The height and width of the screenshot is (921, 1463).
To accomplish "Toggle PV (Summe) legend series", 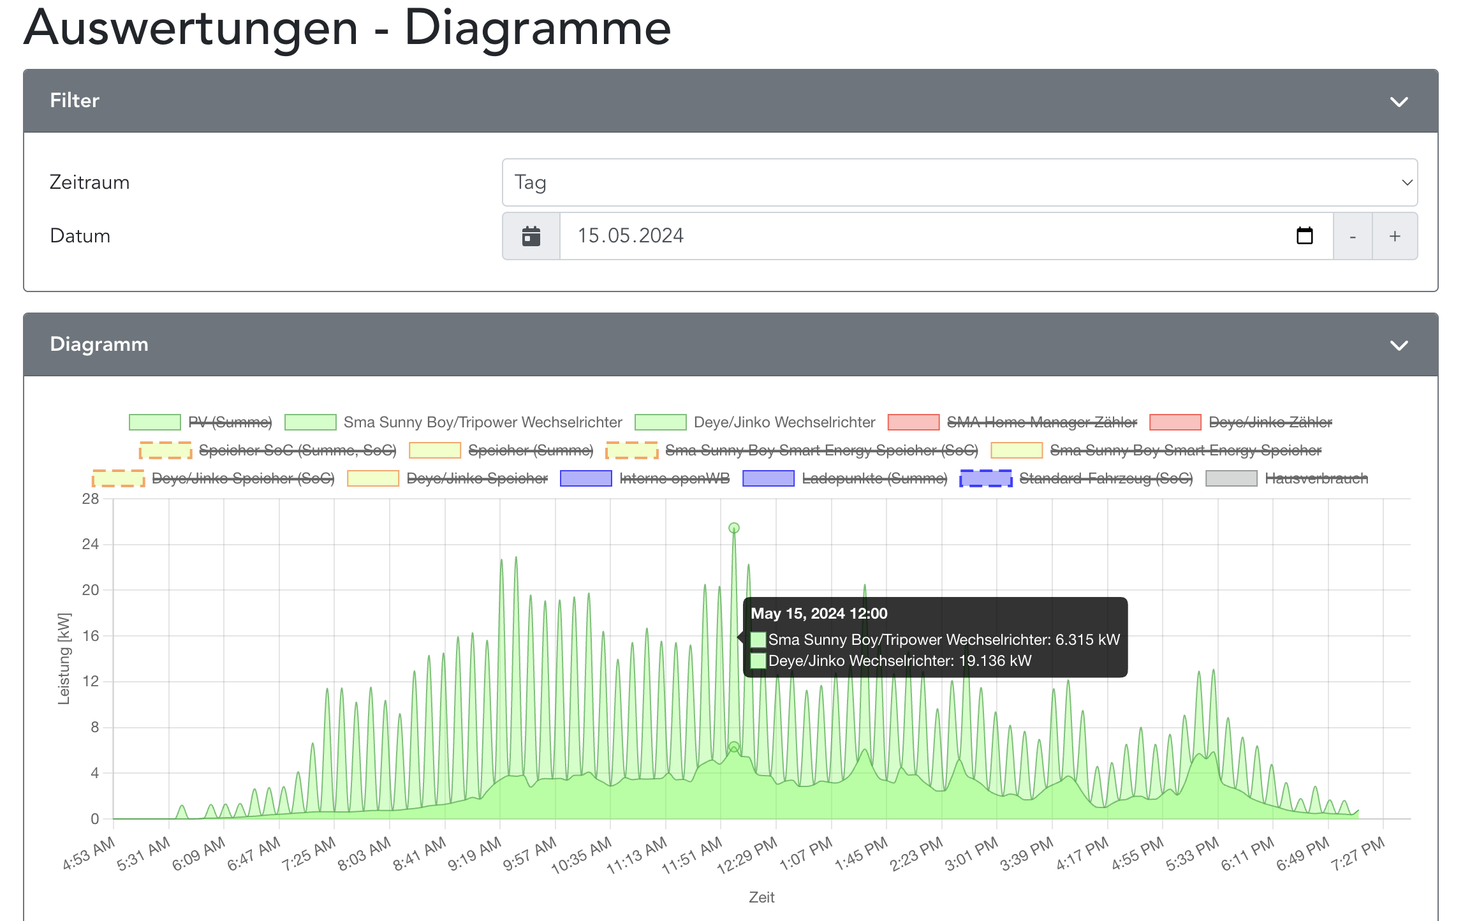I will coord(230,422).
